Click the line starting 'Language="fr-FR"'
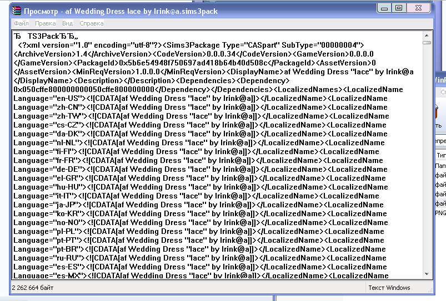Viewport: 446px width, 301px height. point(198,160)
